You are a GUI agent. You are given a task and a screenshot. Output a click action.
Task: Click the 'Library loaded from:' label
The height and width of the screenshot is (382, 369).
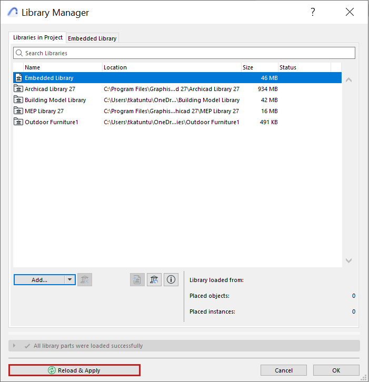pos(216,280)
